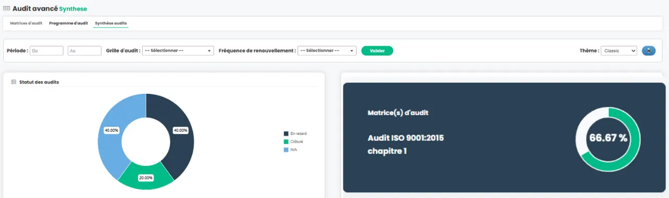The width and height of the screenshot is (669, 198).
Task: Toggle the En retard legend swatch
Action: 286,133
